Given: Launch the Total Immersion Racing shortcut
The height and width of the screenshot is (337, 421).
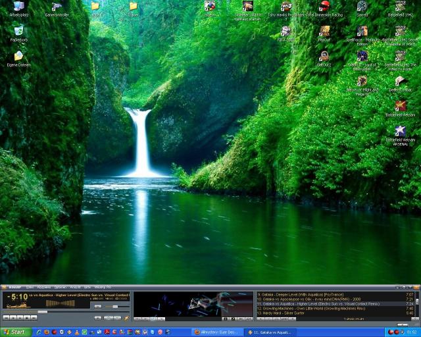Looking at the screenshot, I should tap(324, 7).
